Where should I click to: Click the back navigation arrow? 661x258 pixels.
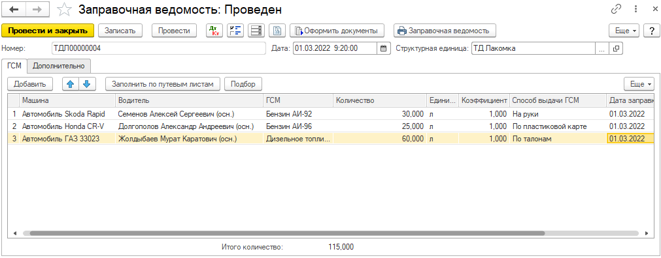point(14,9)
